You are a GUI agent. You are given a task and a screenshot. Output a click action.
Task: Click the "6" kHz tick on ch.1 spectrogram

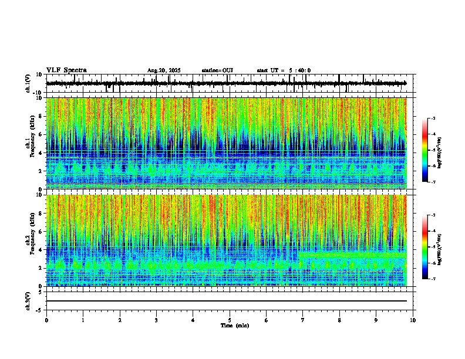pyautogui.click(x=41, y=135)
